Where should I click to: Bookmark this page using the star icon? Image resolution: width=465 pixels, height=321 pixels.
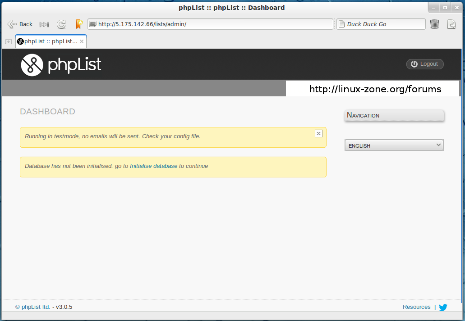pos(79,24)
